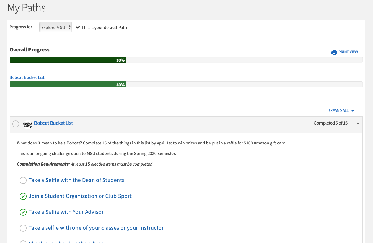Image resolution: width=373 pixels, height=243 pixels.
Task: Open the Bobcat Bucket List link above the progress bar
Action: point(27,77)
